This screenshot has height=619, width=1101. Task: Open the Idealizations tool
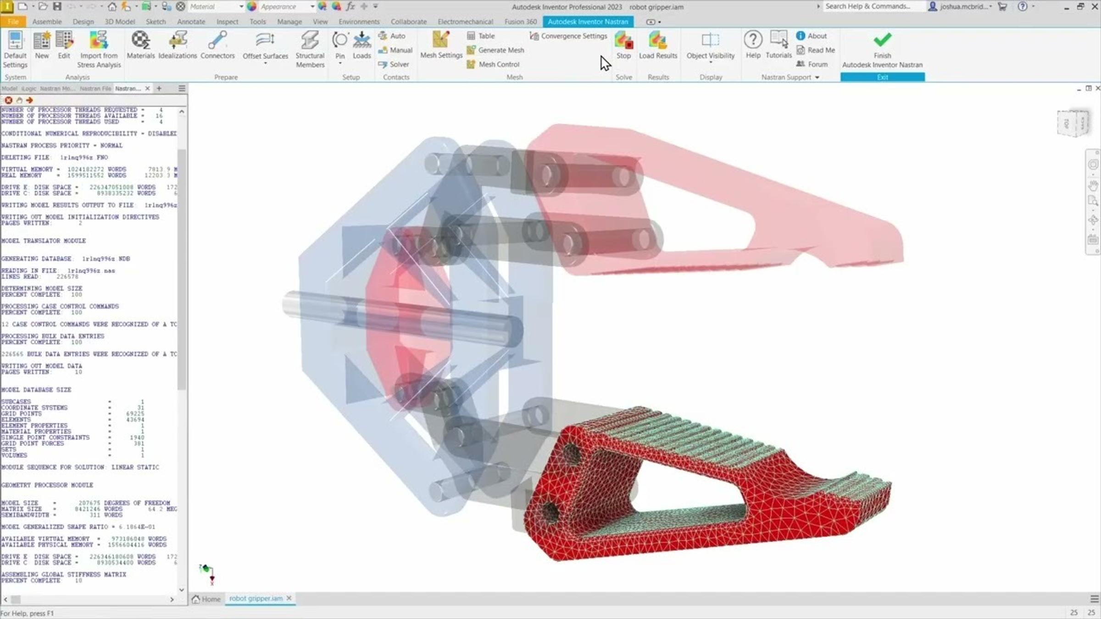(x=178, y=45)
